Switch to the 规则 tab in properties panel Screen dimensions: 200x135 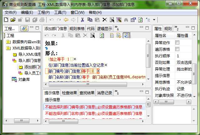coord(168,29)
